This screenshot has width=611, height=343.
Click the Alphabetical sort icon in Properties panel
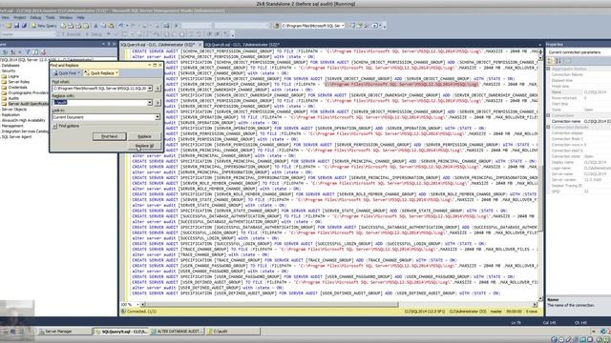tap(558, 61)
